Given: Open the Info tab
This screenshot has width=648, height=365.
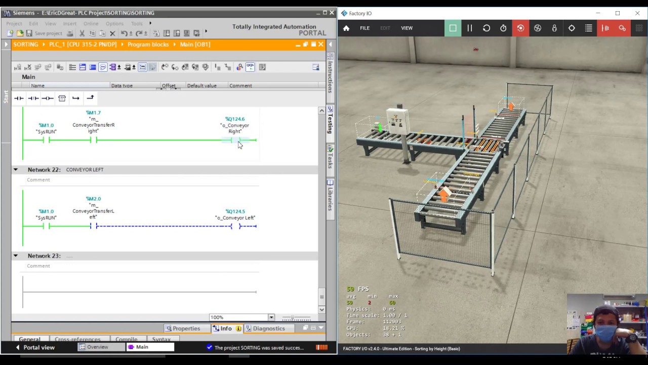Looking at the screenshot, I should [x=226, y=328].
